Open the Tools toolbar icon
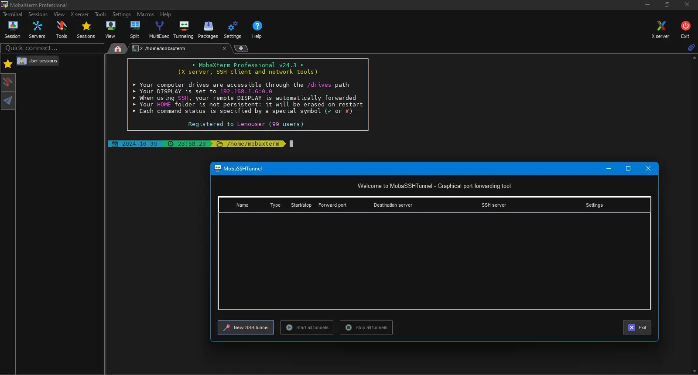This screenshot has width=698, height=375. point(62,30)
